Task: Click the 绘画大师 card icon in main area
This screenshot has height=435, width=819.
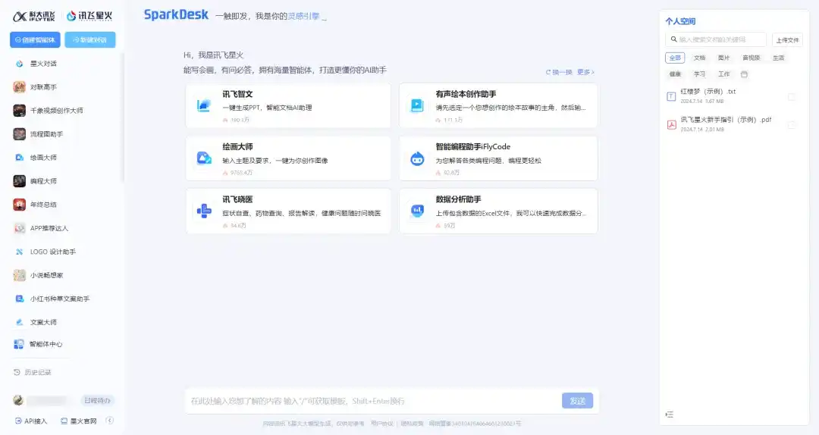Action: coord(204,158)
